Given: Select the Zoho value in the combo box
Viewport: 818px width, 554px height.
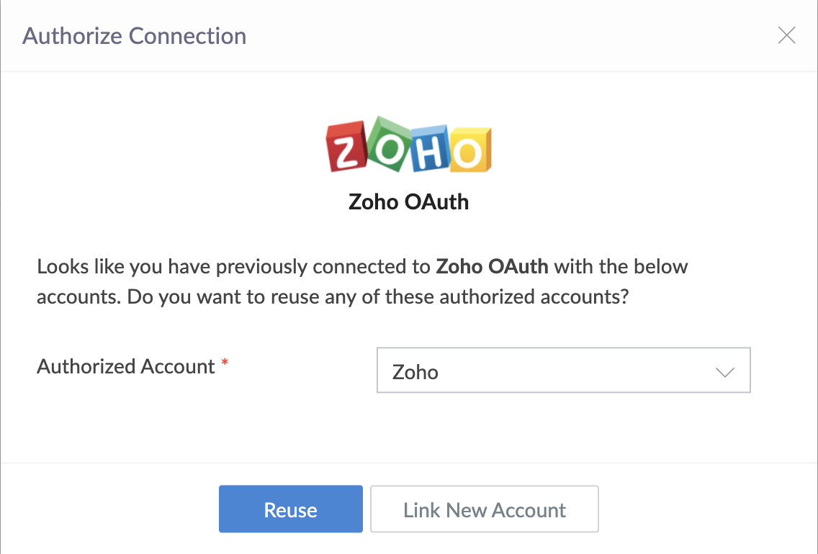Looking at the screenshot, I should (415, 372).
